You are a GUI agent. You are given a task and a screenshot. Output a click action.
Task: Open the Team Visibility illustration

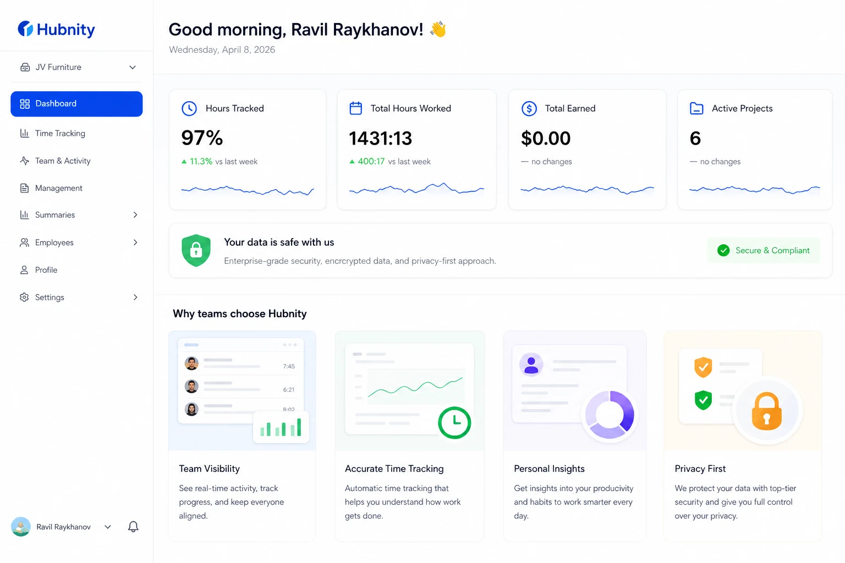[242, 391]
